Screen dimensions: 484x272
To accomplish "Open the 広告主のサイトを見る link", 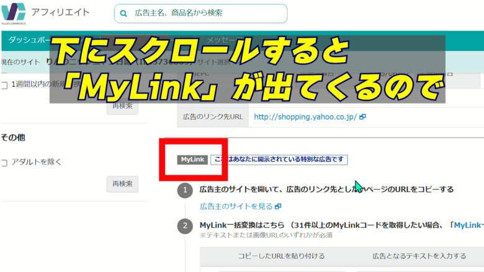I will tap(236, 206).
